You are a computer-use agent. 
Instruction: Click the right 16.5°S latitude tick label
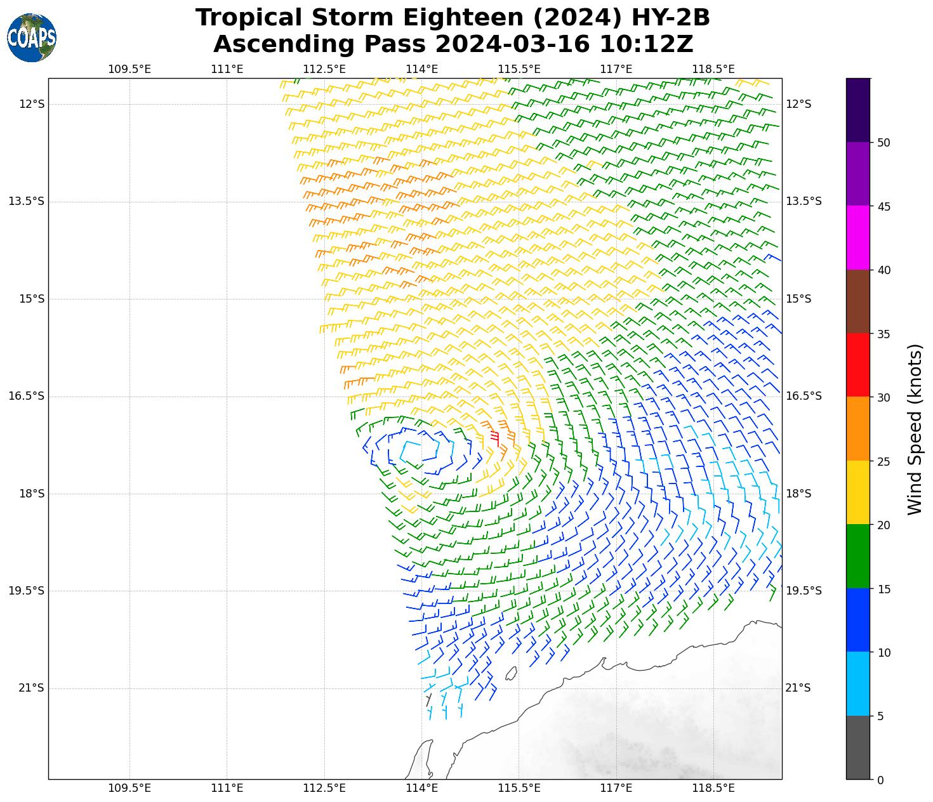[804, 396]
